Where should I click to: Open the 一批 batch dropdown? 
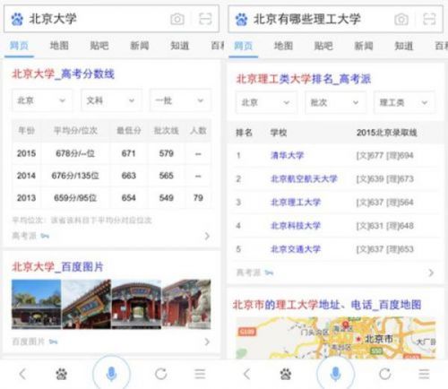180,100
